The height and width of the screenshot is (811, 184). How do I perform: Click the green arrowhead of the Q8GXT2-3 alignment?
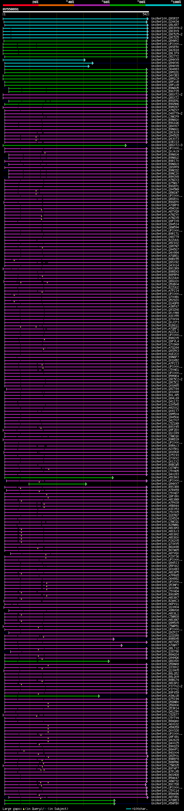126,146
